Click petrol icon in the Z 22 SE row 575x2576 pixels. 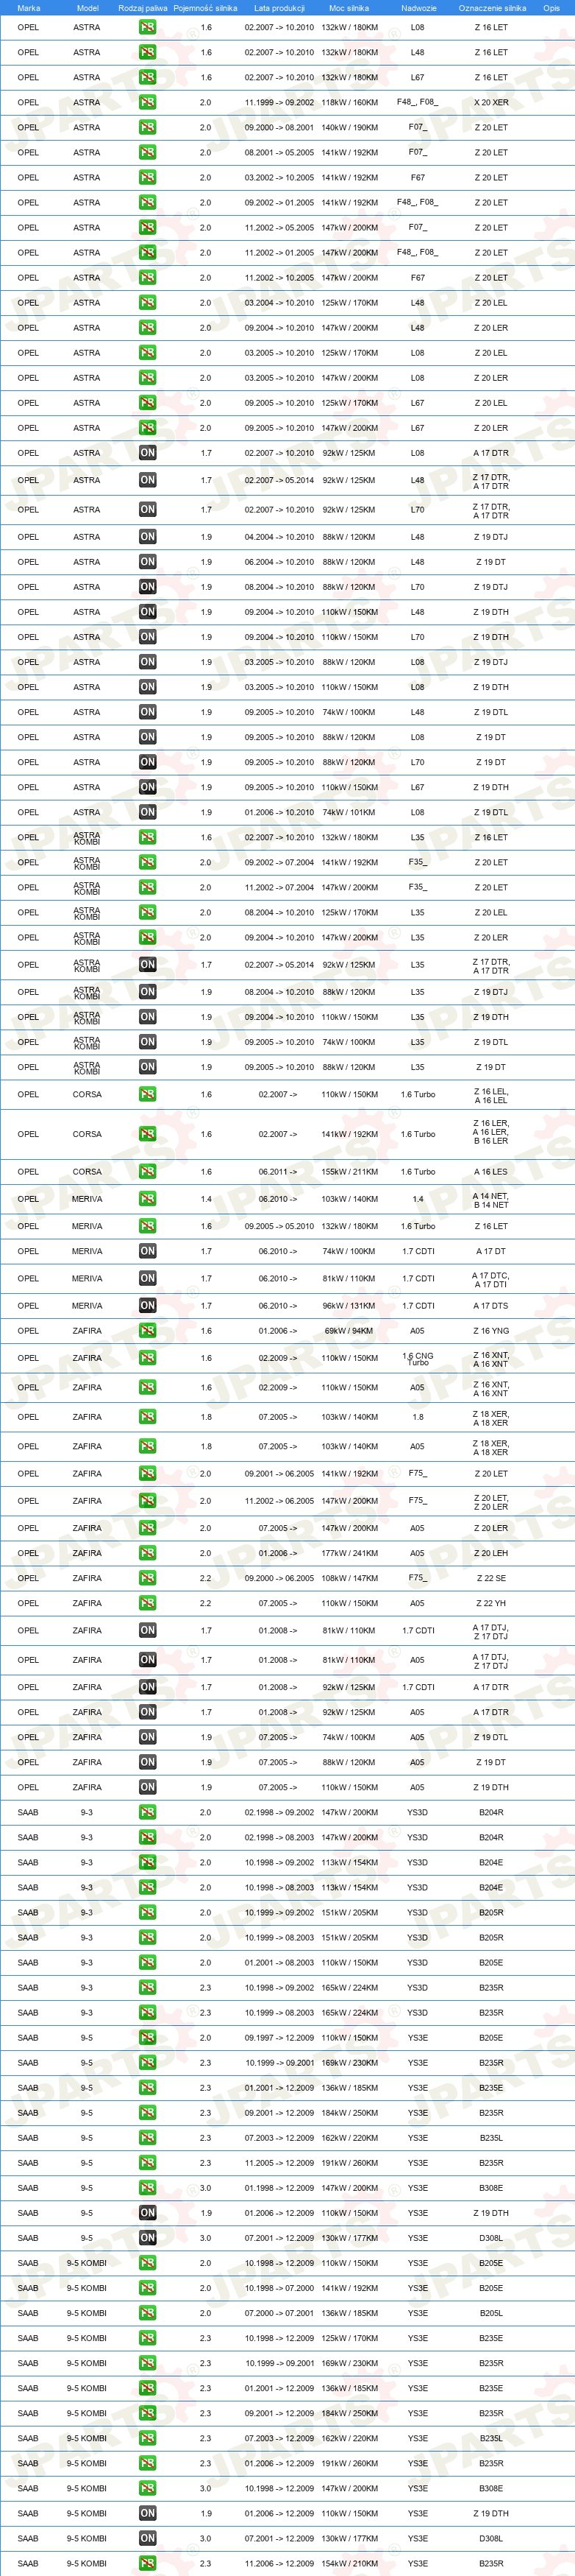click(x=148, y=1578)
